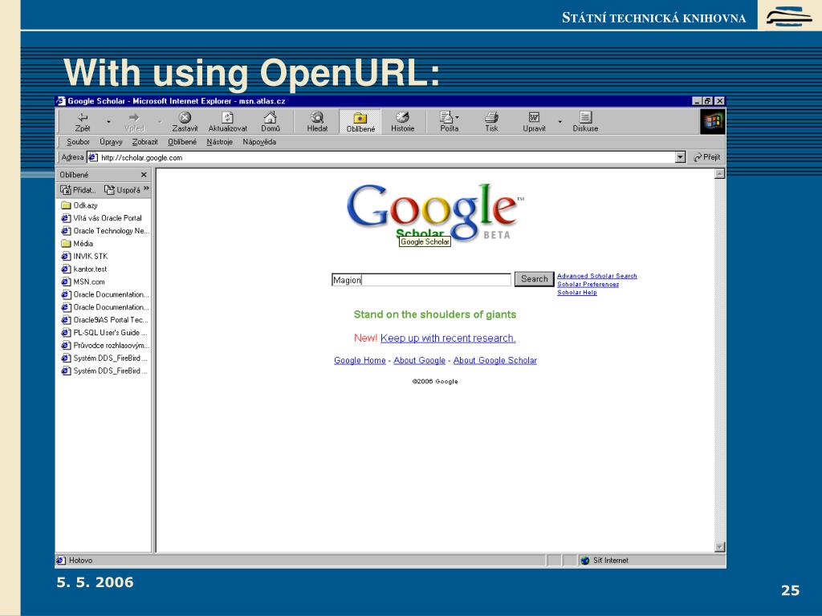Expand the forward button history dropdown arrow
822x616 pixels.
(x=160, y=122)
